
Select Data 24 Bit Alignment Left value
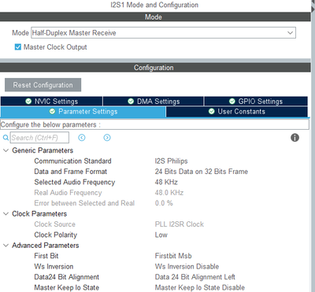point(195,277)
